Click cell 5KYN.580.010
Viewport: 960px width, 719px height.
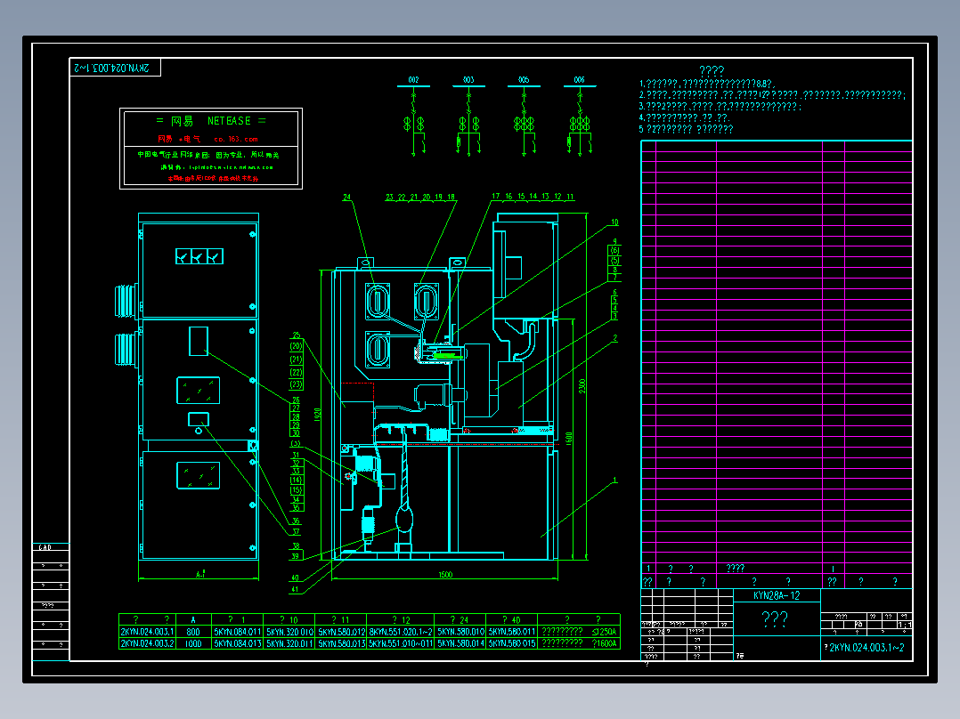coord(461,632)
